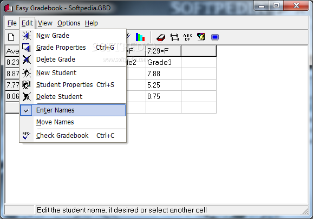Select the 8.75 grade cell
This screenshot has height=219, width=313.
coord(164,96)
